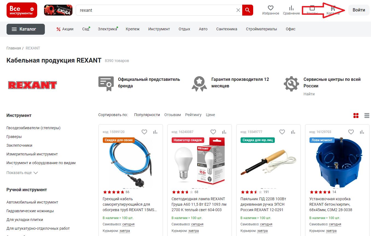
Task: Open the Отдых category
Action: (184, 29)
